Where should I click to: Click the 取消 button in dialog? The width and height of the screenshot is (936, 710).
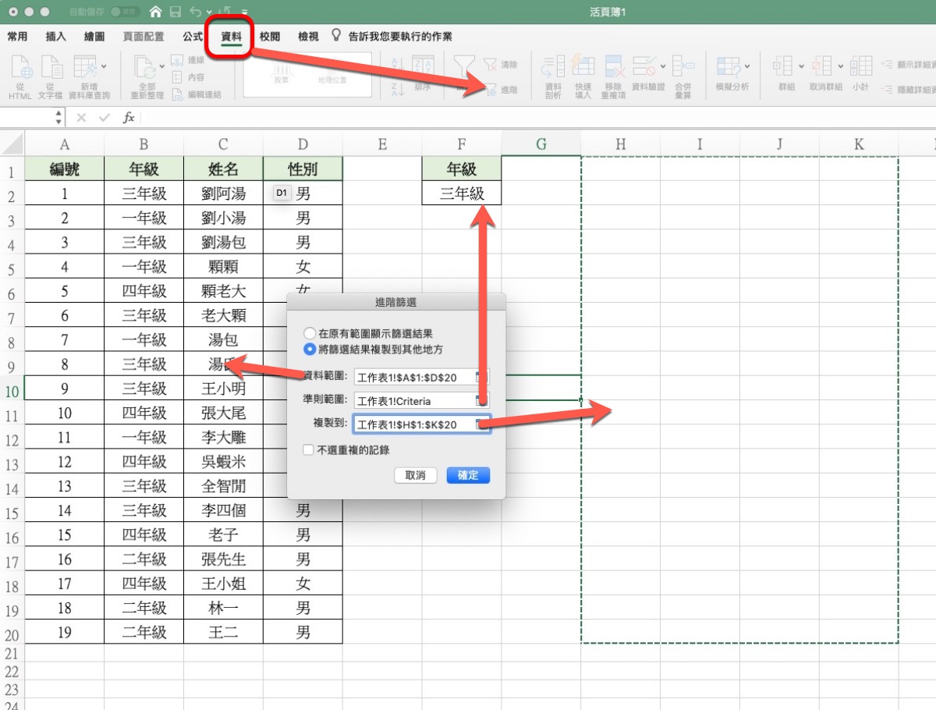(x=416, y=475)
